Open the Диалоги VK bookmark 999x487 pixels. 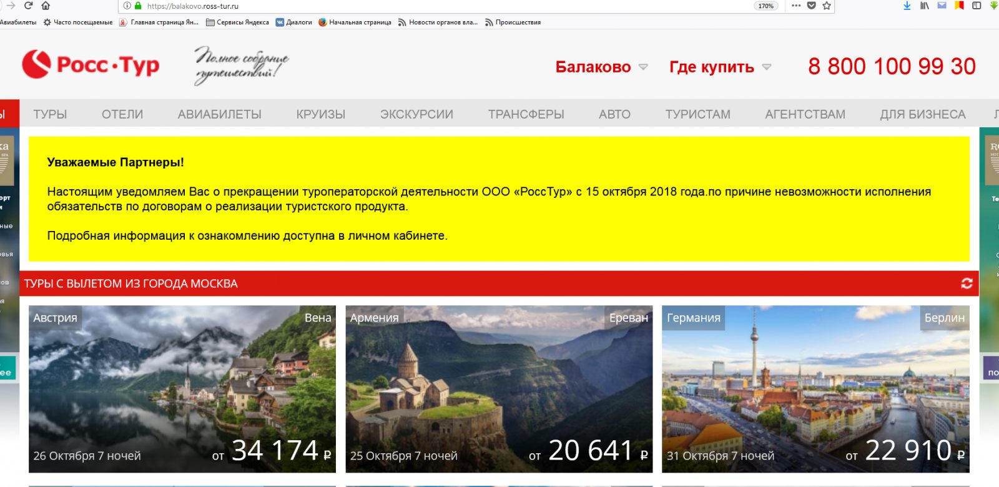[x=294, y=22]
